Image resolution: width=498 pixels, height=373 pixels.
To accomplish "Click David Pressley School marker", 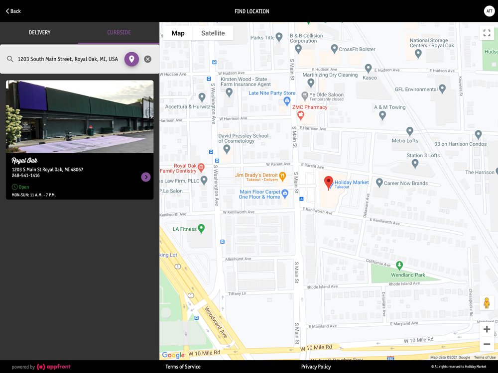I will coord(227,149).
